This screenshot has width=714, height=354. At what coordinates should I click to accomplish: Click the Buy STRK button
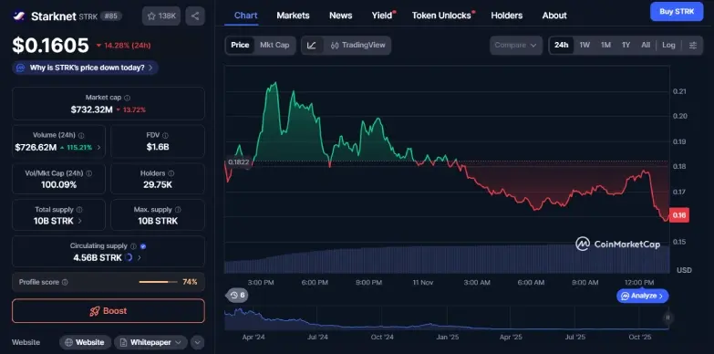pos(677,11)
